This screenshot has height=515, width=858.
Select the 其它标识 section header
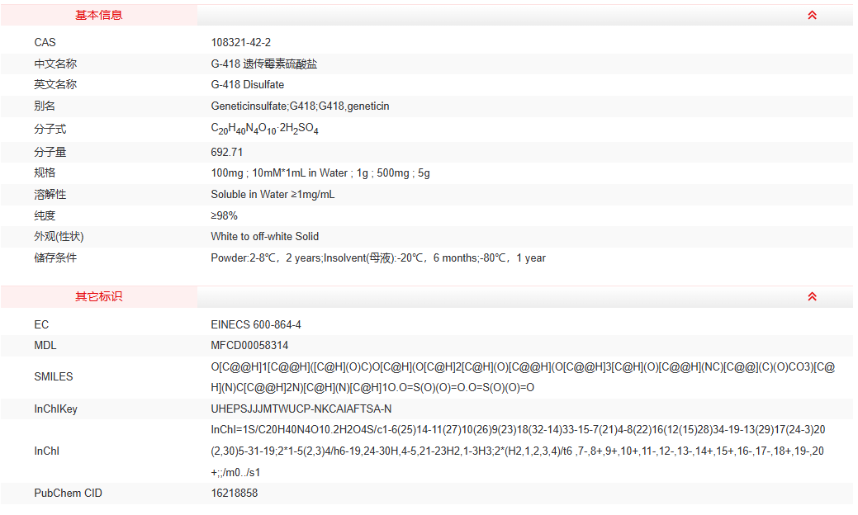click(x=99, y=296)
